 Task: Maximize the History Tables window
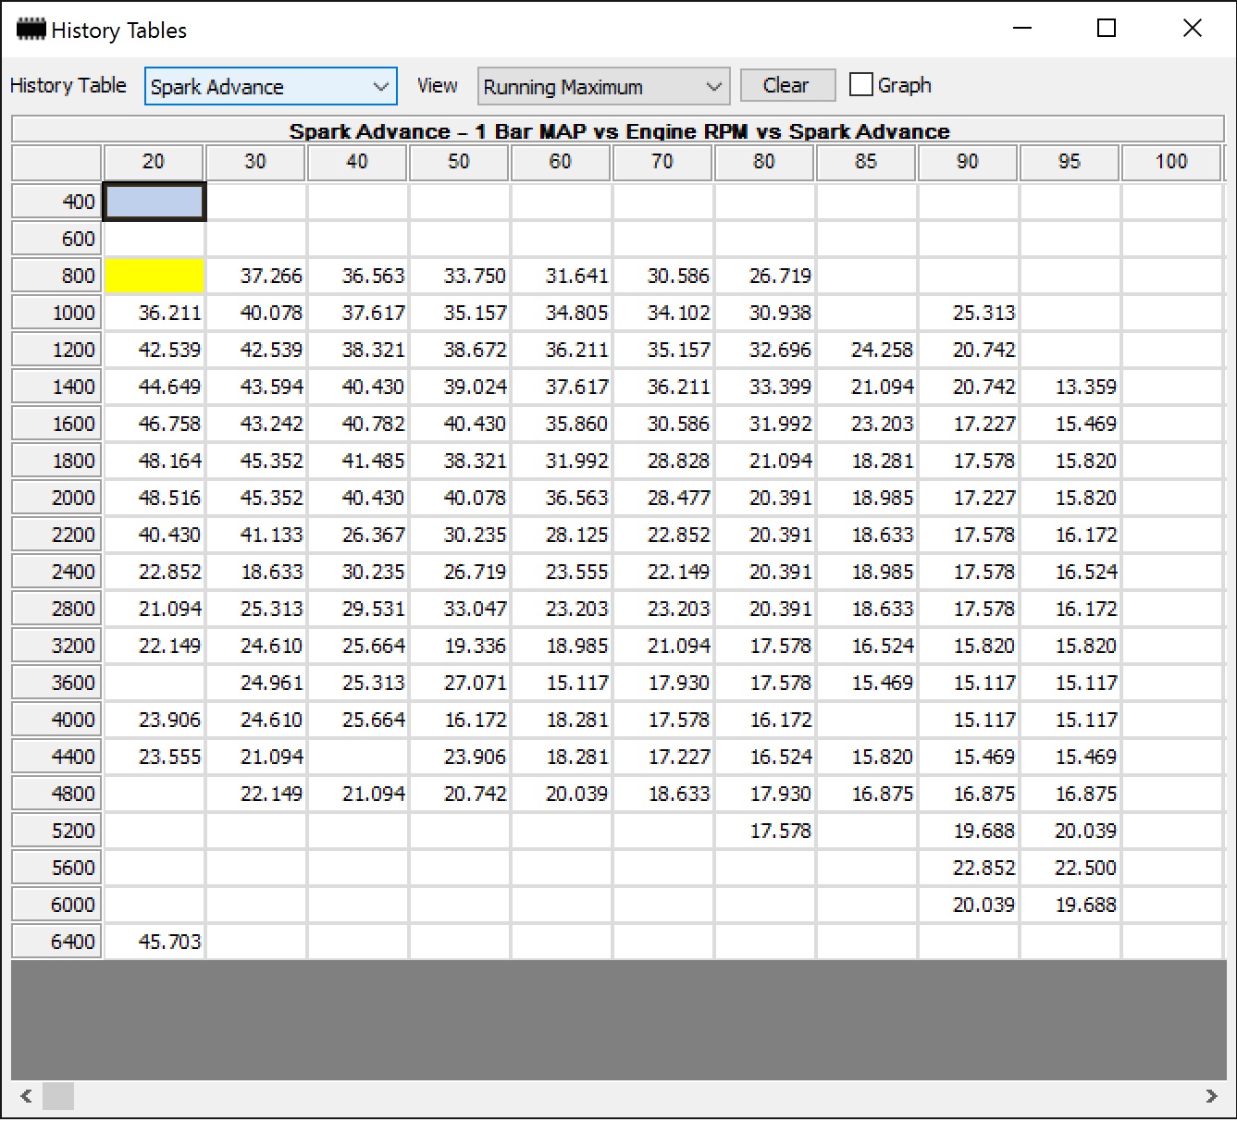pyautogui.click(x=1107, y=29)
